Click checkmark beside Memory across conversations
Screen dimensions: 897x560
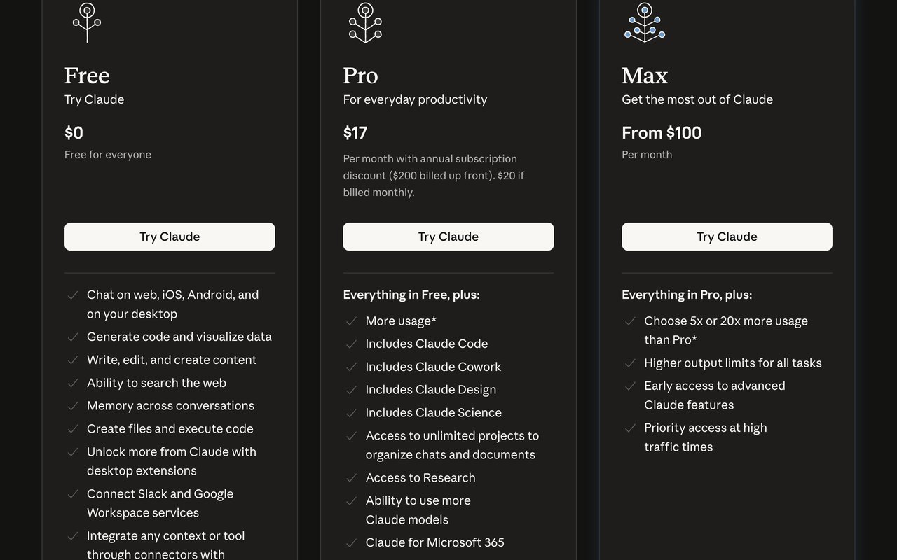(x=72, y=406)
